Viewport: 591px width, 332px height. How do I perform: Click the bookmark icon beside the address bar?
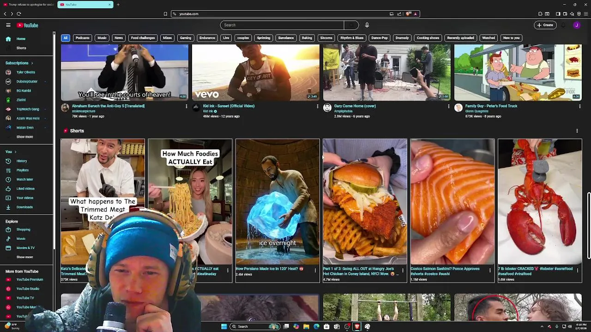click(165, 14)
